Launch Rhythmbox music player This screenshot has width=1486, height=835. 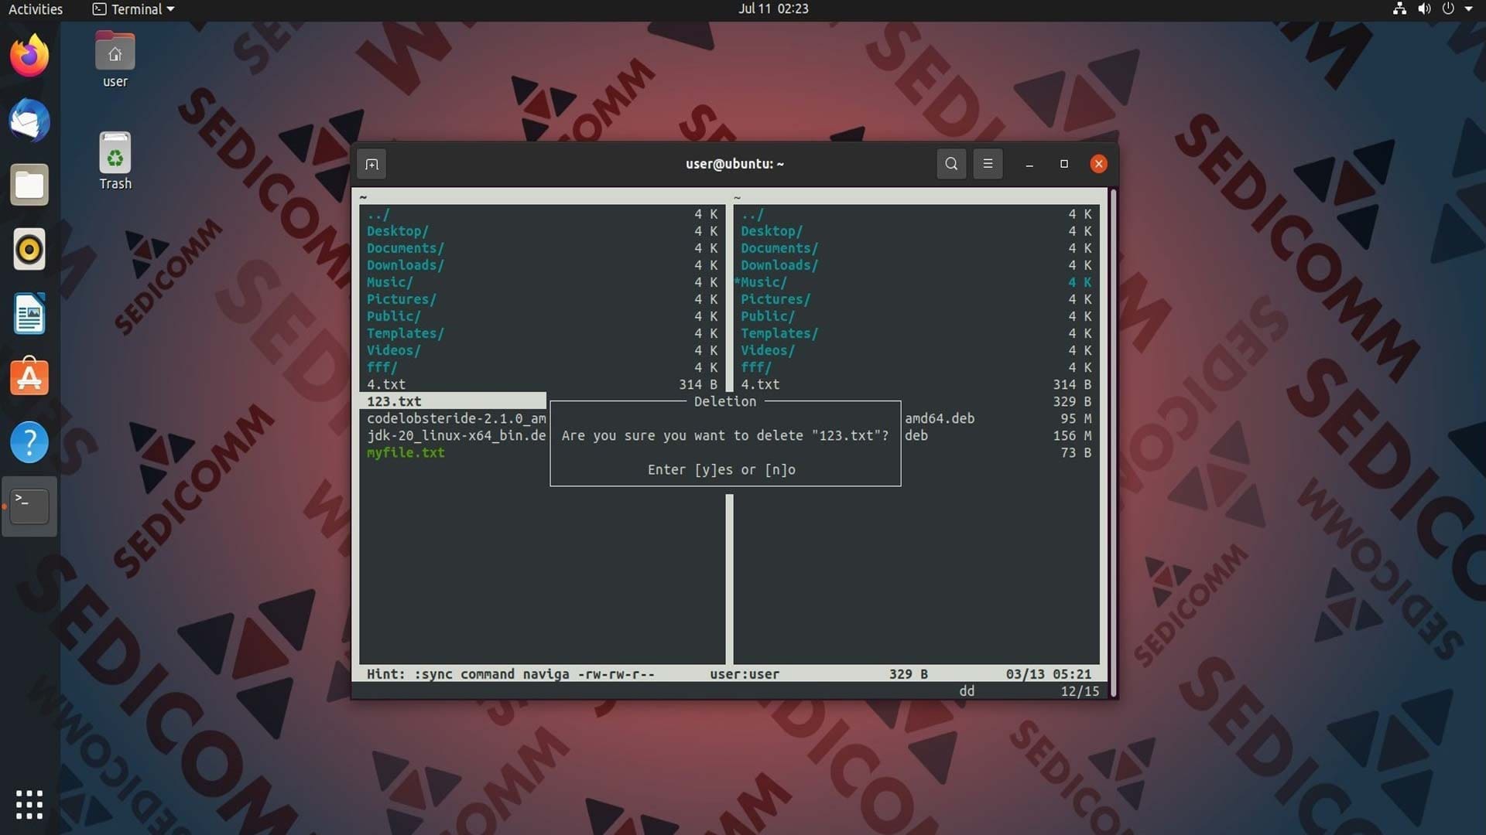pos(29,250)
